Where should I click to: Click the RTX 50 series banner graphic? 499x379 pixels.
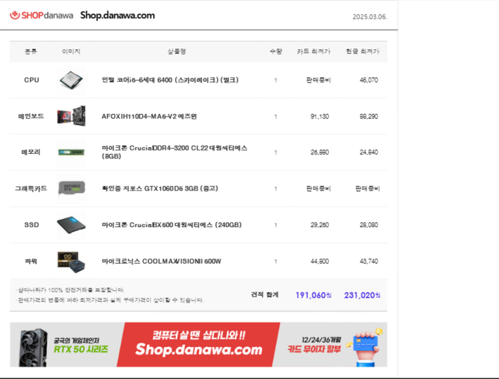65,345
